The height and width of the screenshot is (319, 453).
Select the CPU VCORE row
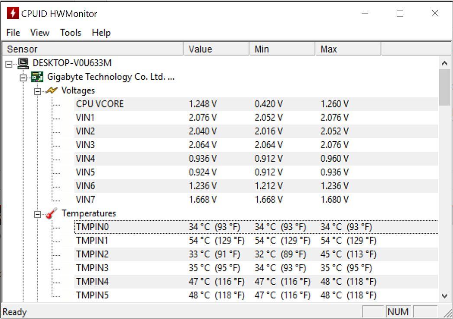256,104
